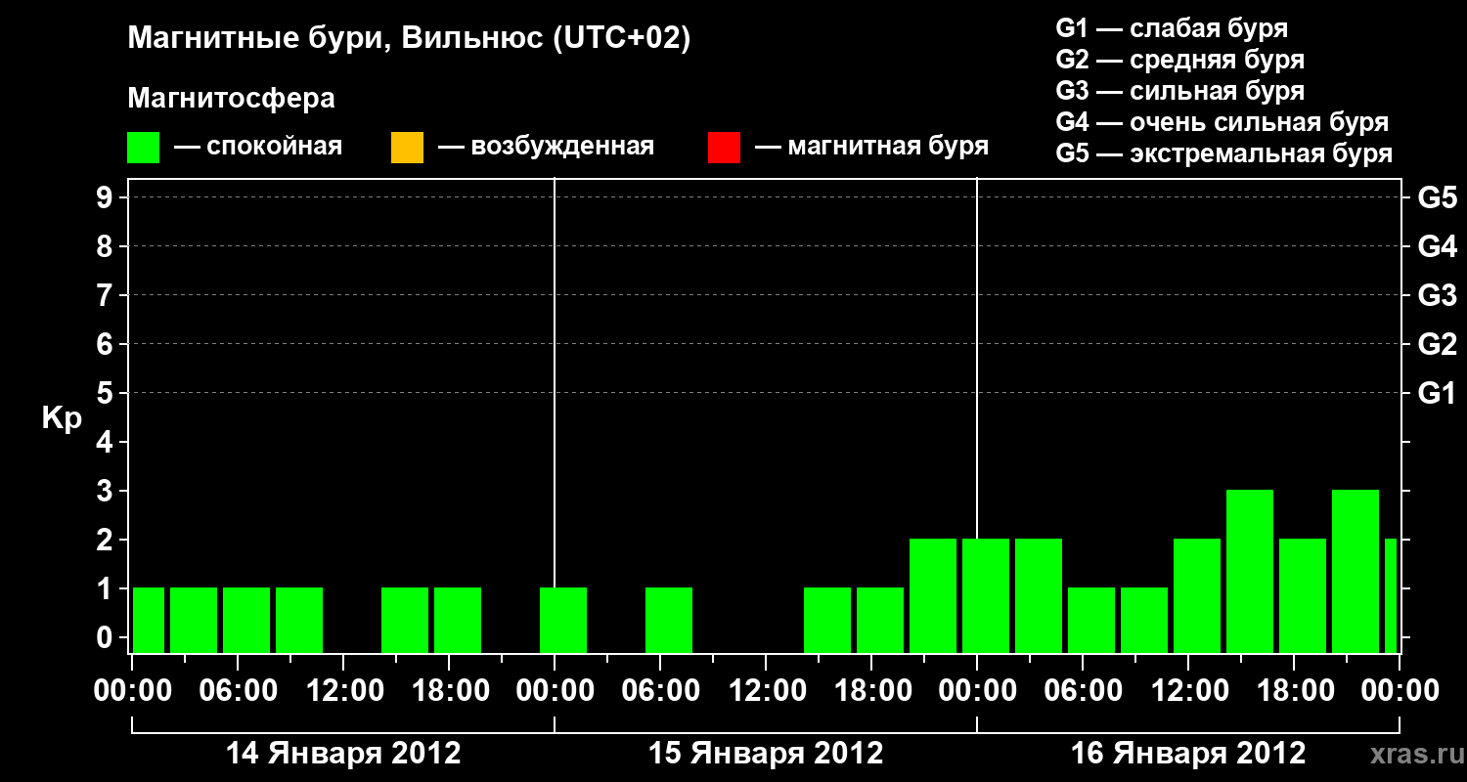
Task: Click 'G1 — слабая буря' legend line
Action: tap(1172, 28)
